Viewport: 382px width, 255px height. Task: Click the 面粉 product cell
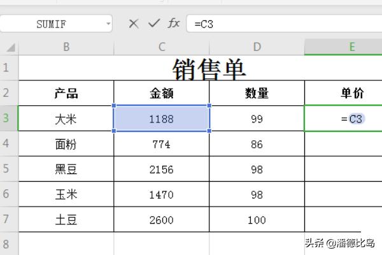pyautogui.click(x=66, y=143)
